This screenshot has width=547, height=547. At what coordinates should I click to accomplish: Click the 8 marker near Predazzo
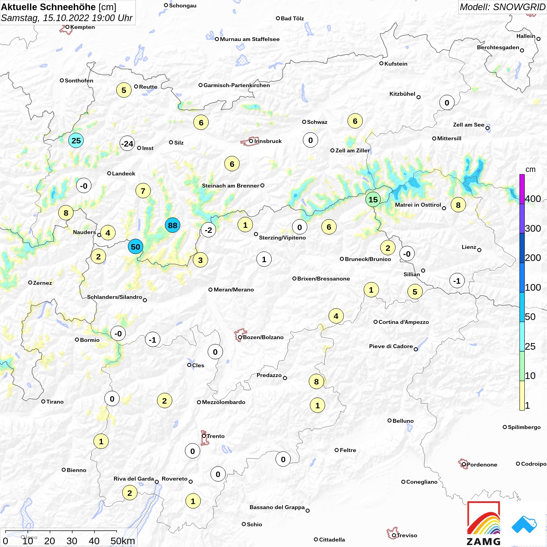click(316, 381)
